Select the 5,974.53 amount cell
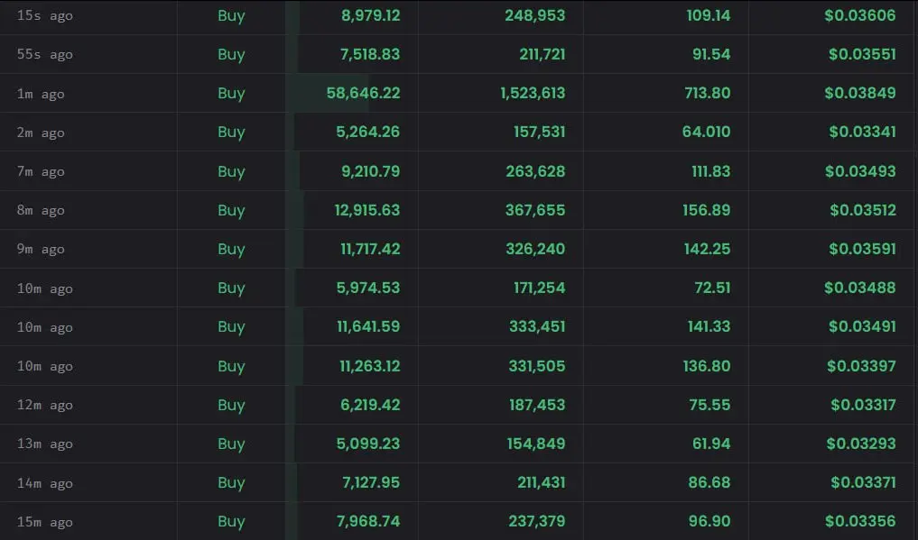 click(x=366, y=288)
